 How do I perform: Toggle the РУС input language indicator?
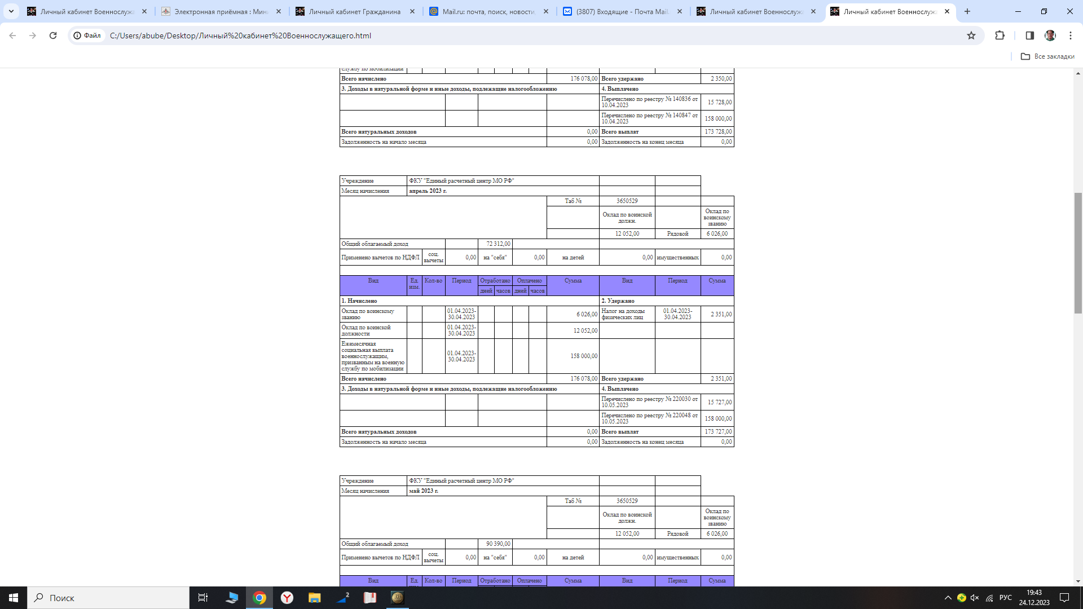coord(1005,598)
